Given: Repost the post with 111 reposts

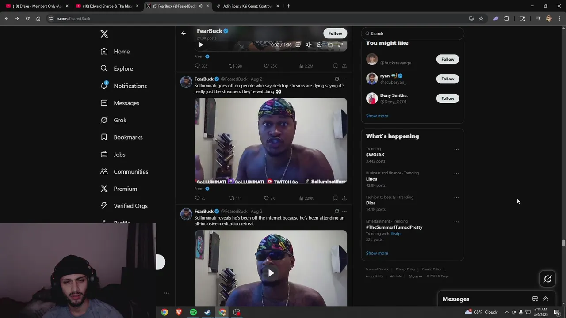Looking at the screenshot, I should [x=235, y=198].
